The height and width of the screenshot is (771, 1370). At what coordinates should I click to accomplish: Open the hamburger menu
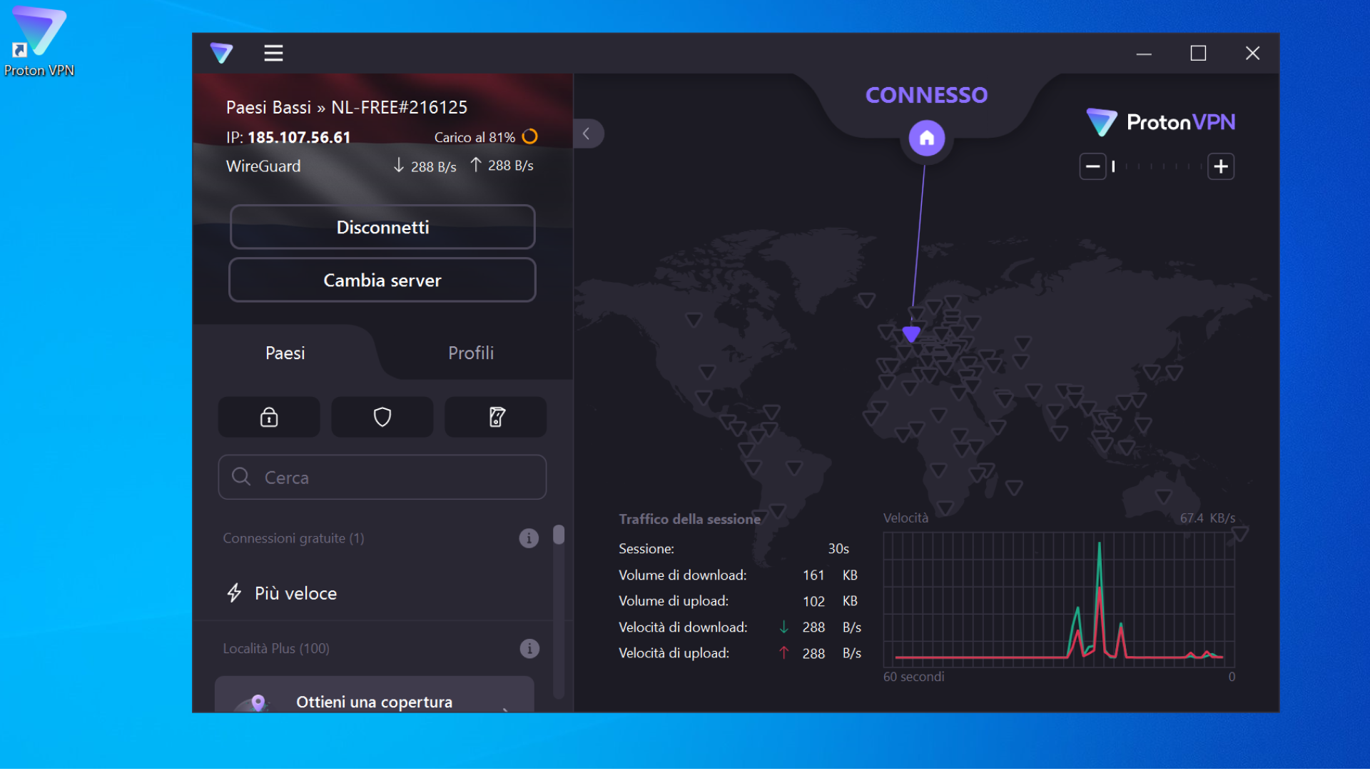click(273, 53)
